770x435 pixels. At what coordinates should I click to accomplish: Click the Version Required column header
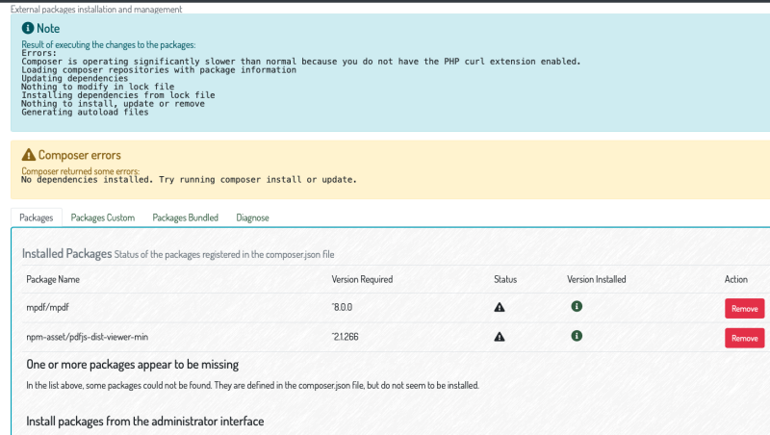click(x=362, y=279)
